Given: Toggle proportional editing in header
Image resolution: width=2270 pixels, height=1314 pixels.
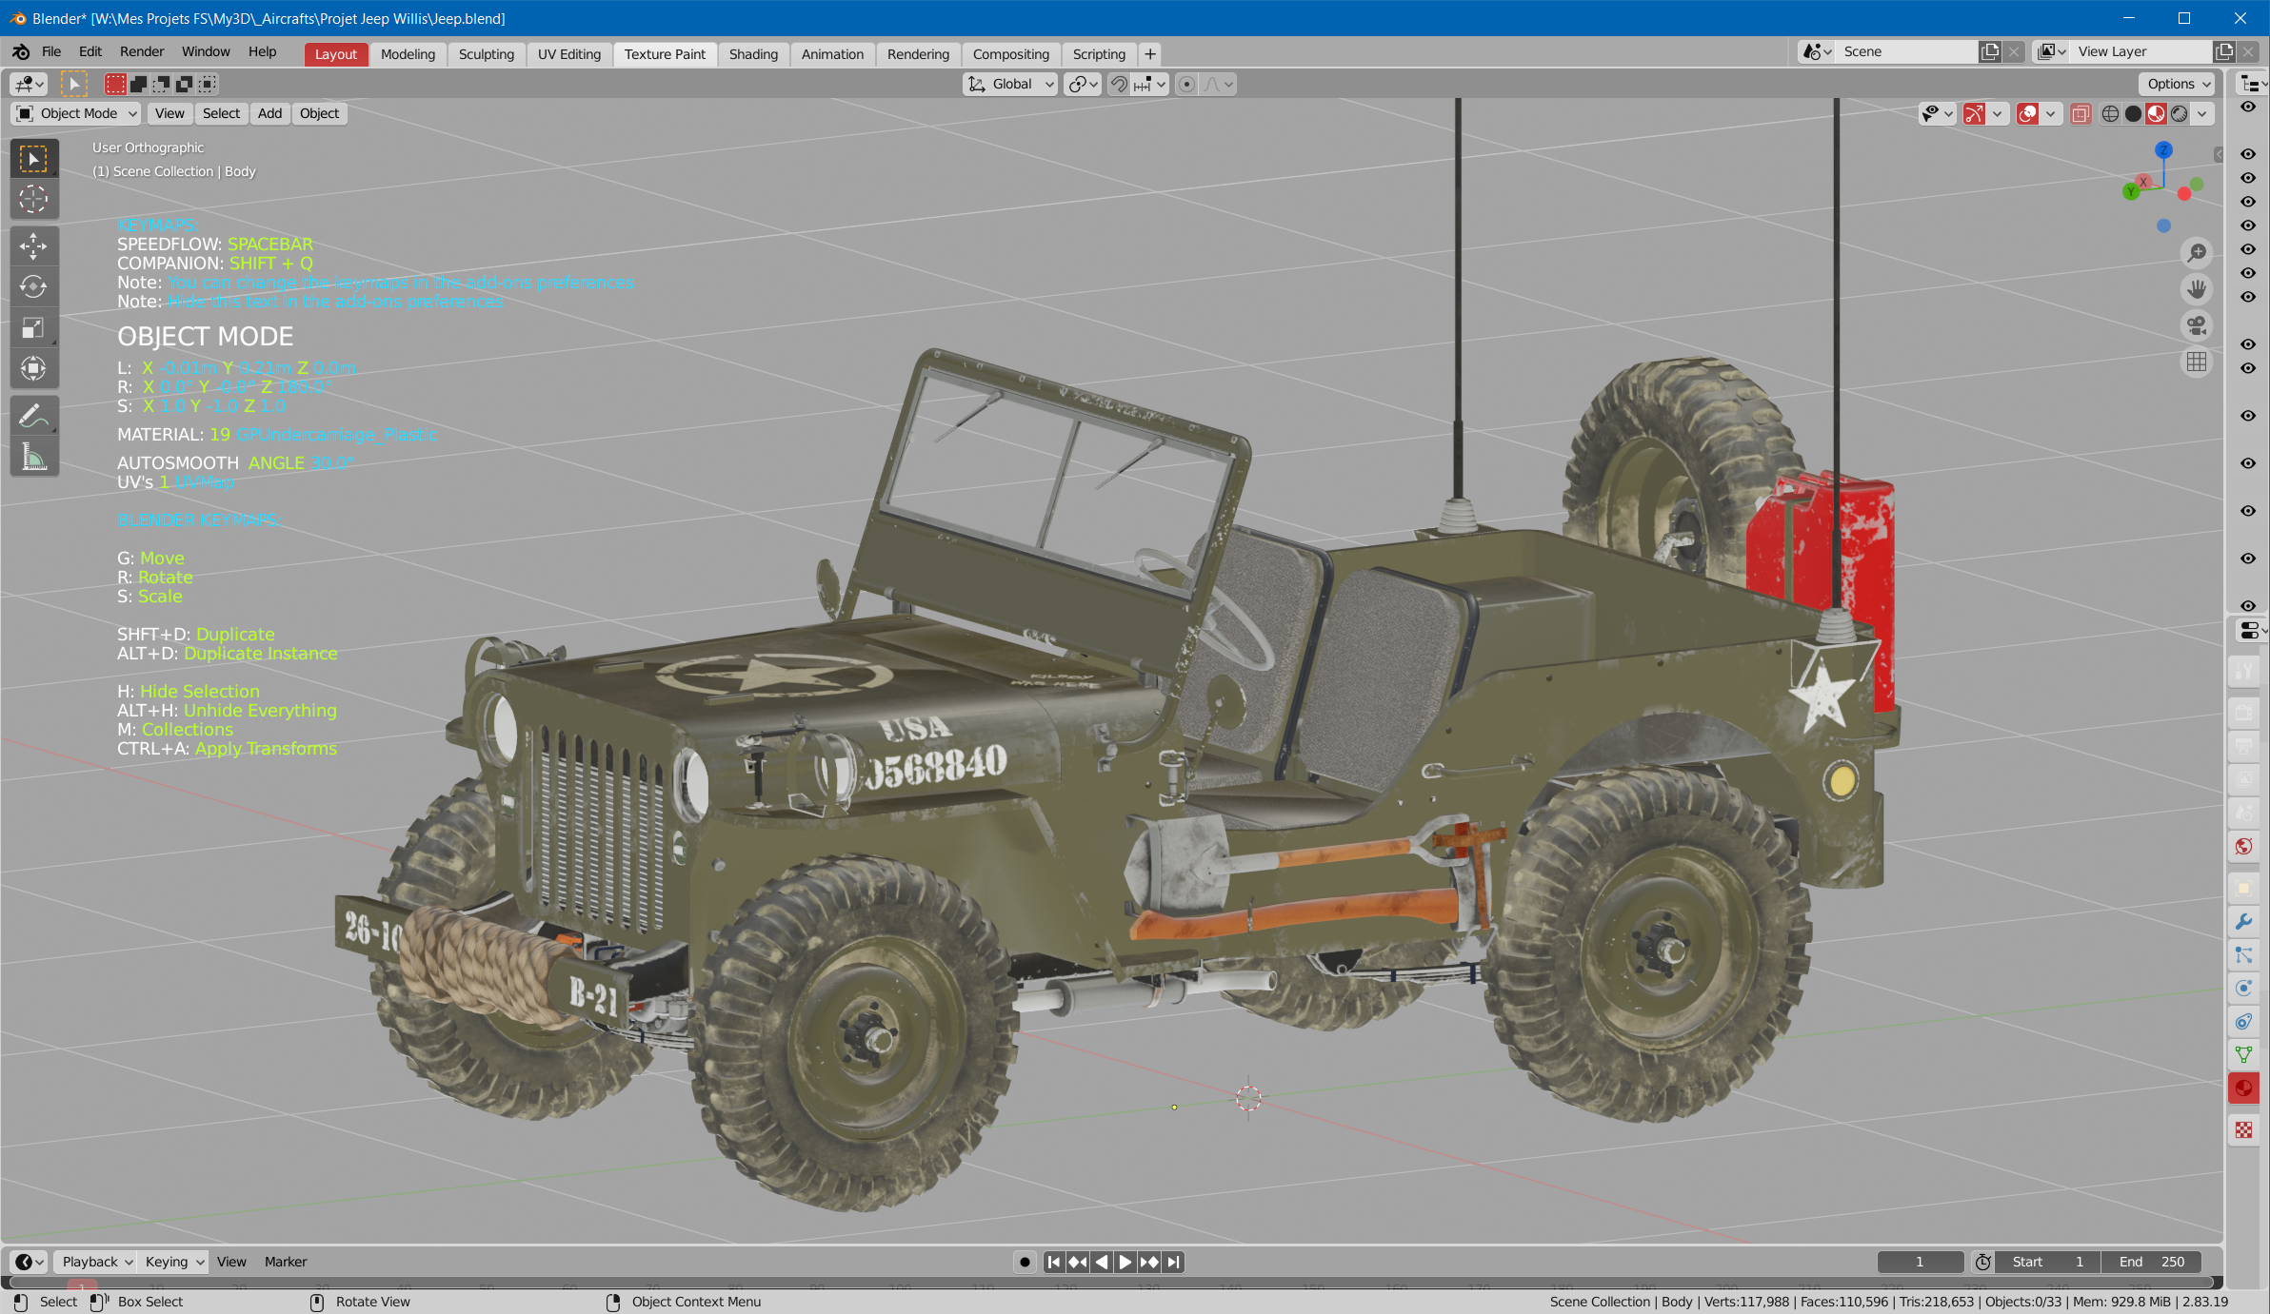Looking at the screenshot, I should tap(1186, 84).
